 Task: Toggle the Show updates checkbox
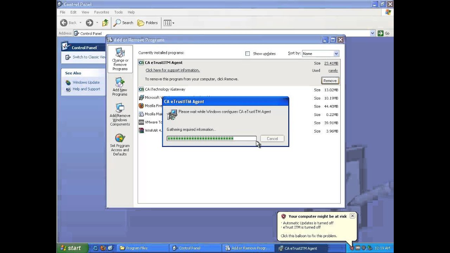click(x=247, y=54)
